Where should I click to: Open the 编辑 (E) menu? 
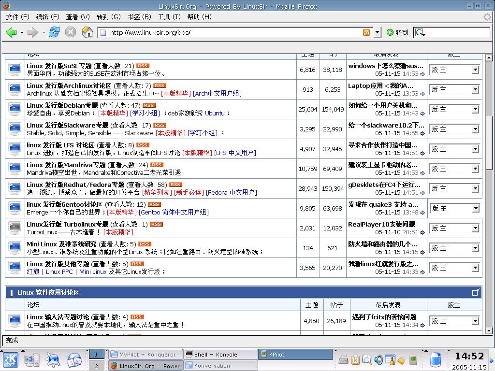click(47, 17)
